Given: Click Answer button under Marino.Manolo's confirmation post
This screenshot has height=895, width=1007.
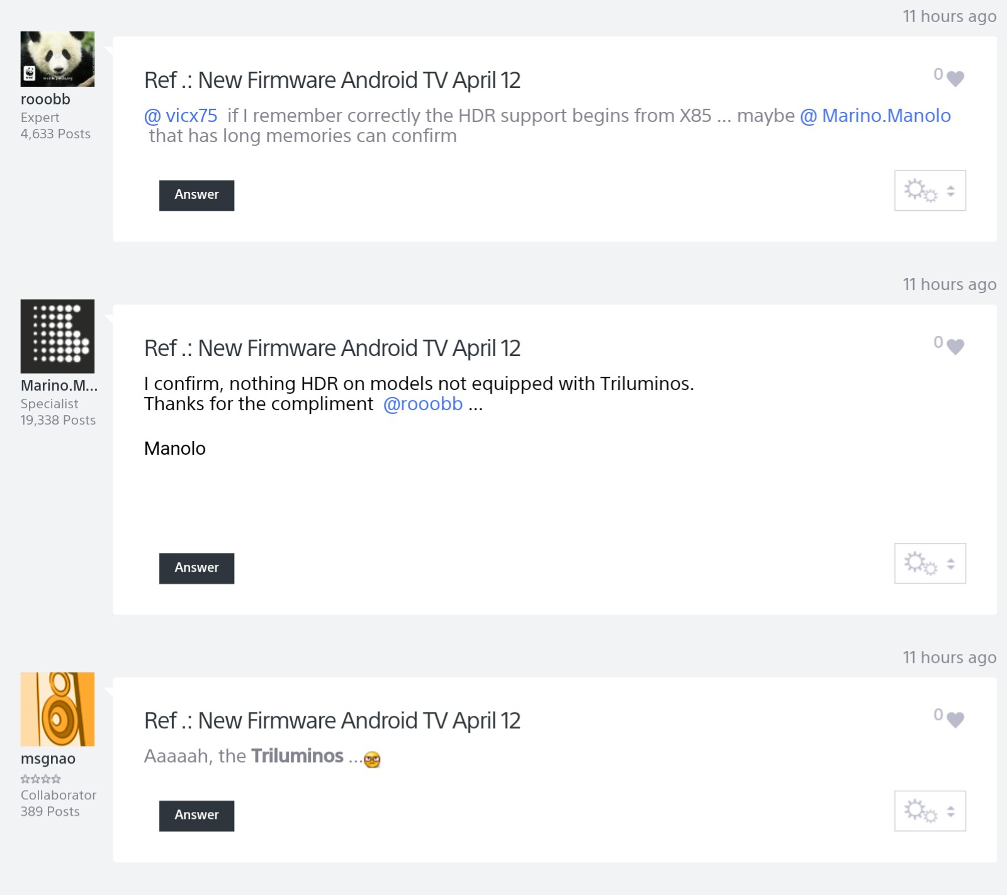Looking at the screenshot, I should pyautogui.click(x=196, y=568).
